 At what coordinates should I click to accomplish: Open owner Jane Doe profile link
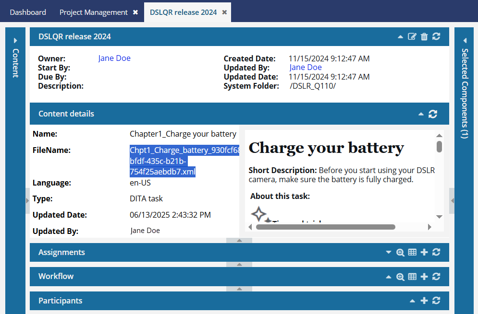tap(114, 58)
